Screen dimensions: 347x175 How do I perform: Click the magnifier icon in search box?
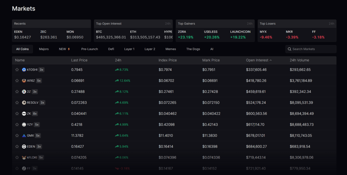tap(289, 49)
